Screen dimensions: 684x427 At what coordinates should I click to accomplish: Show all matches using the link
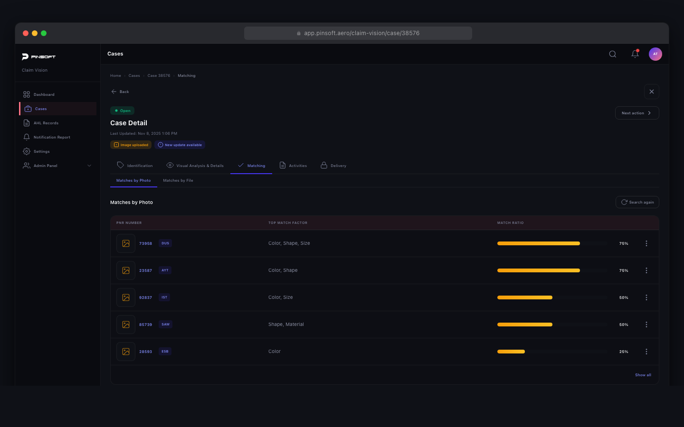[x=643, y=375]
